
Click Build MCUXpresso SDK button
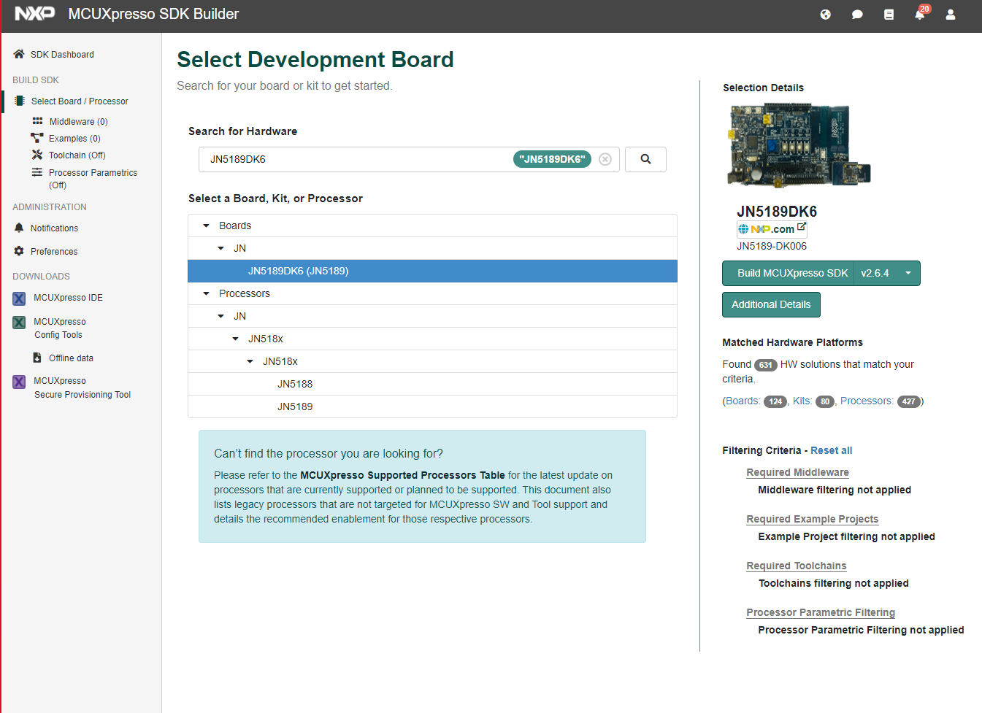(789, 273)
